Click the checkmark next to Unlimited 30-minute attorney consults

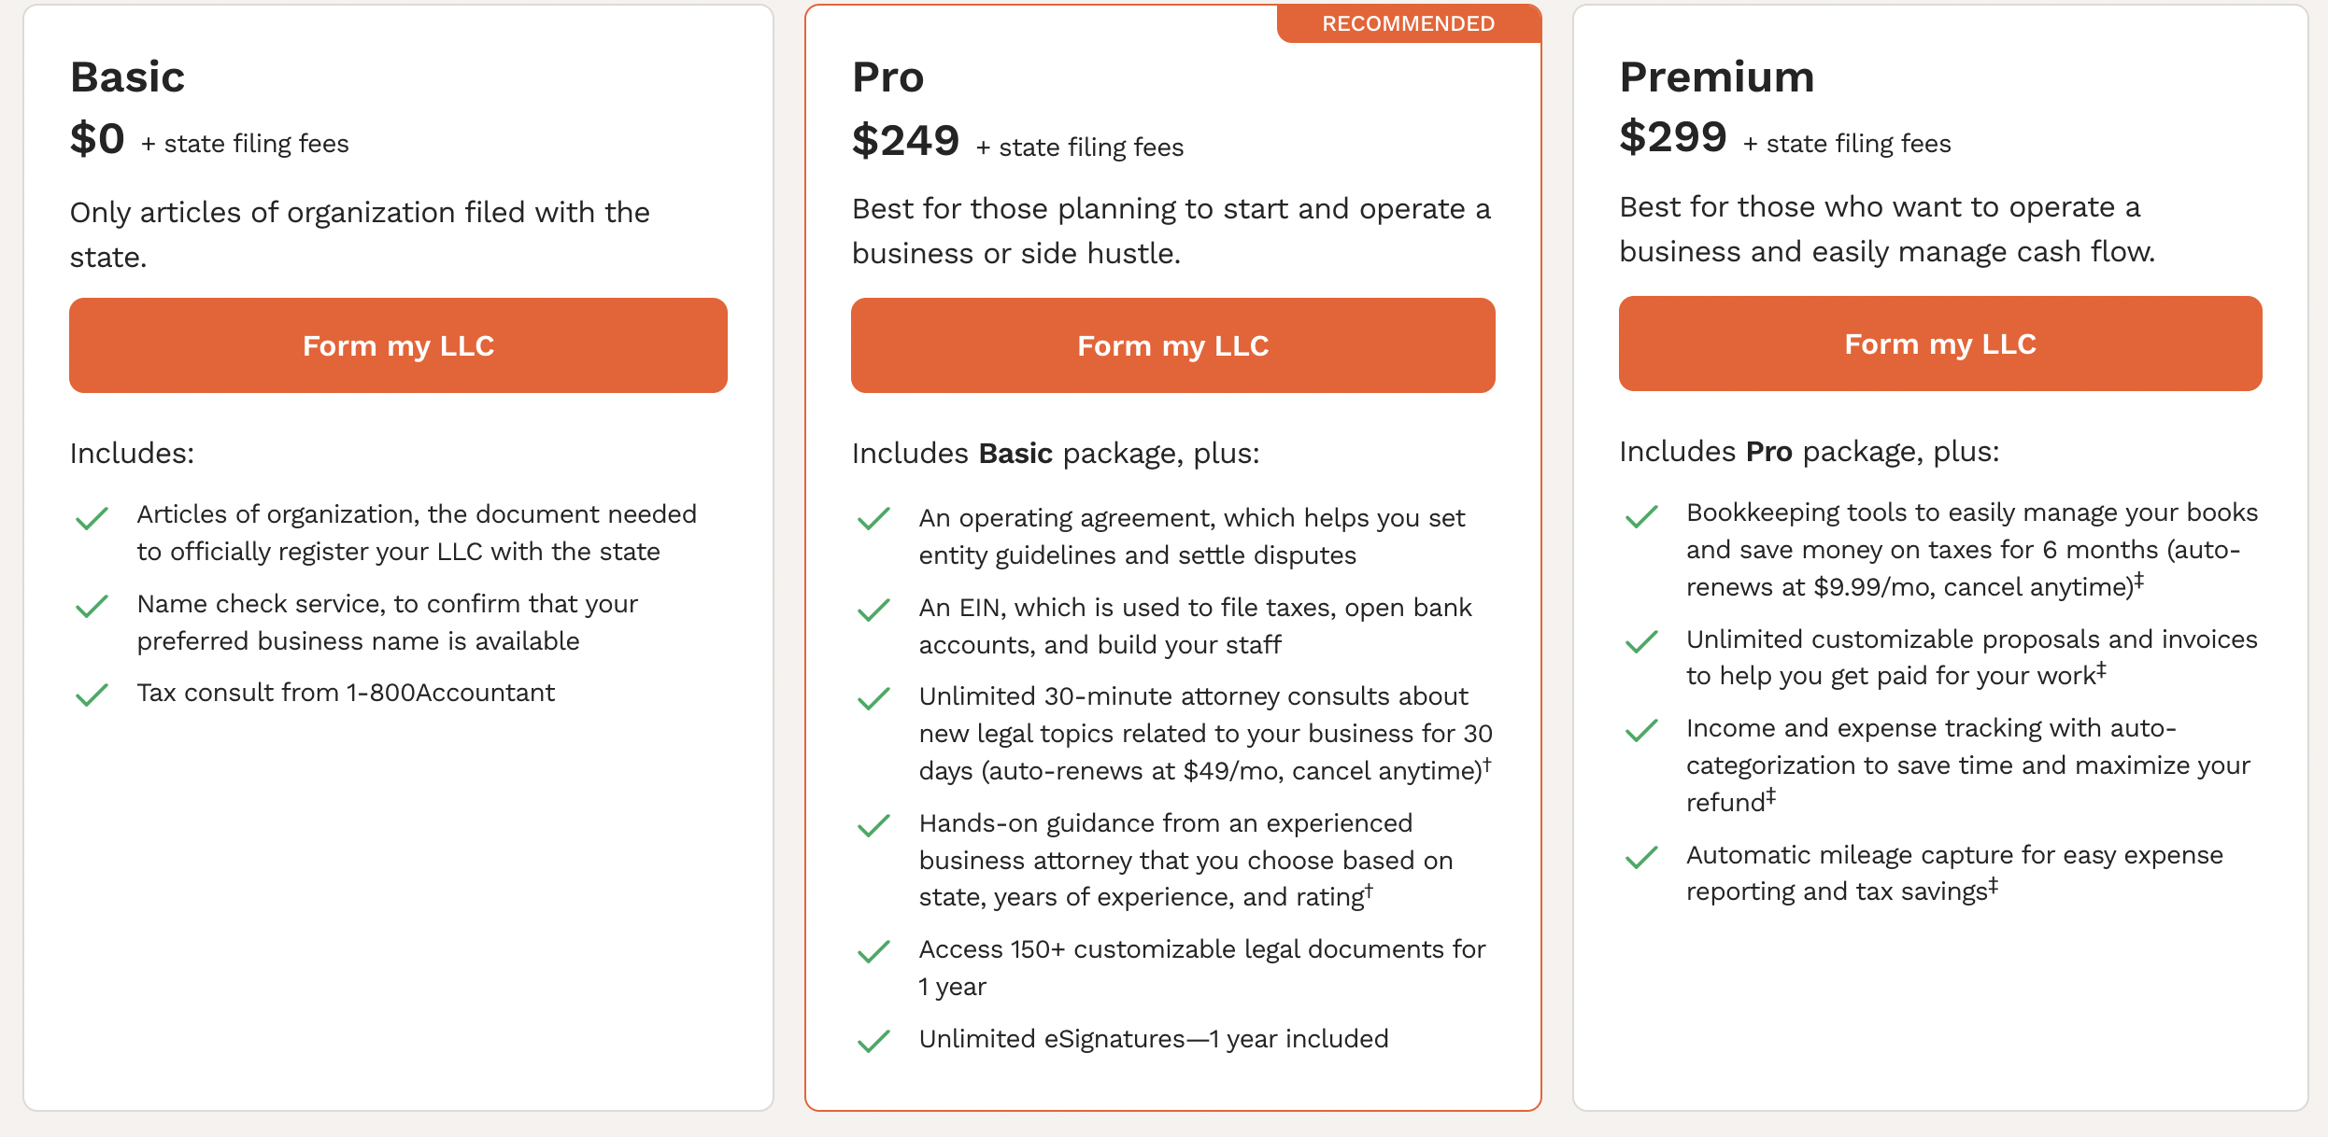point(873,698)
